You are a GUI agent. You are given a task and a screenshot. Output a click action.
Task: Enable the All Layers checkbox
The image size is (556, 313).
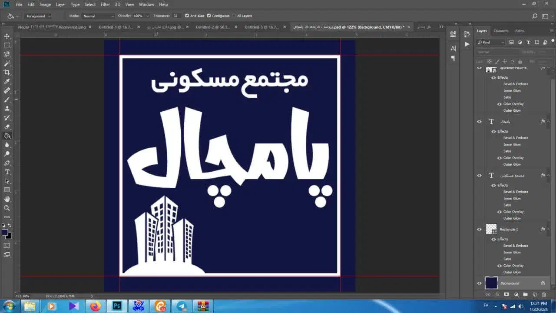coord(234,16)
